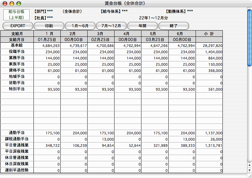Zoom the window using the green button
252x178 pixels.
(18, 4)
